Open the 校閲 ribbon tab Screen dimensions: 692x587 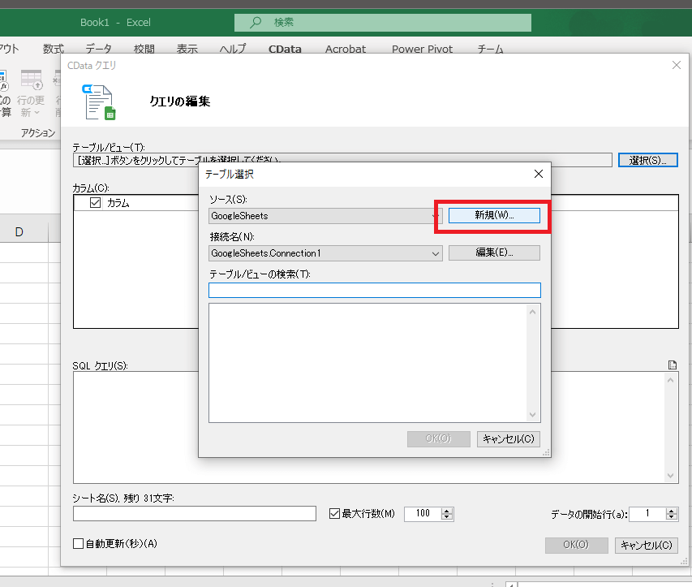coord(144,49)
